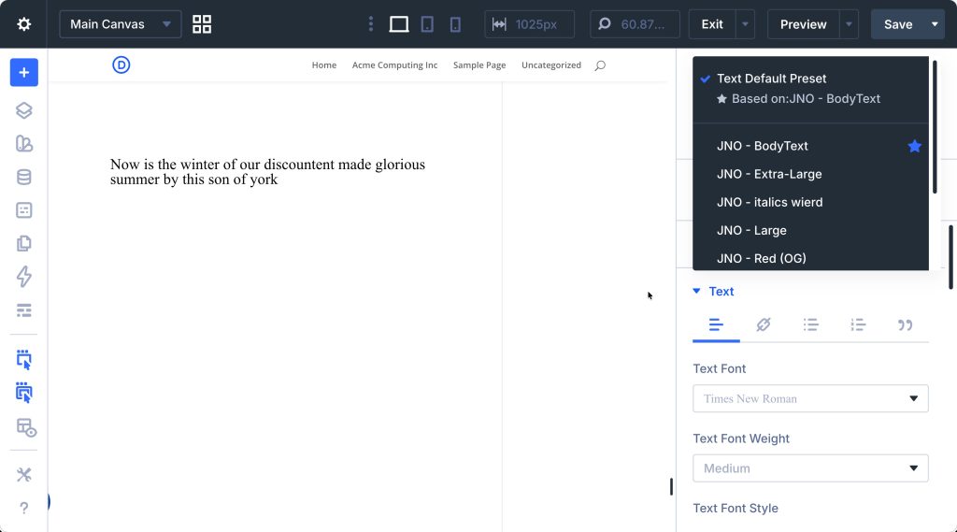
Task: Switch to desktop view icon
Action: coord(399,24)
